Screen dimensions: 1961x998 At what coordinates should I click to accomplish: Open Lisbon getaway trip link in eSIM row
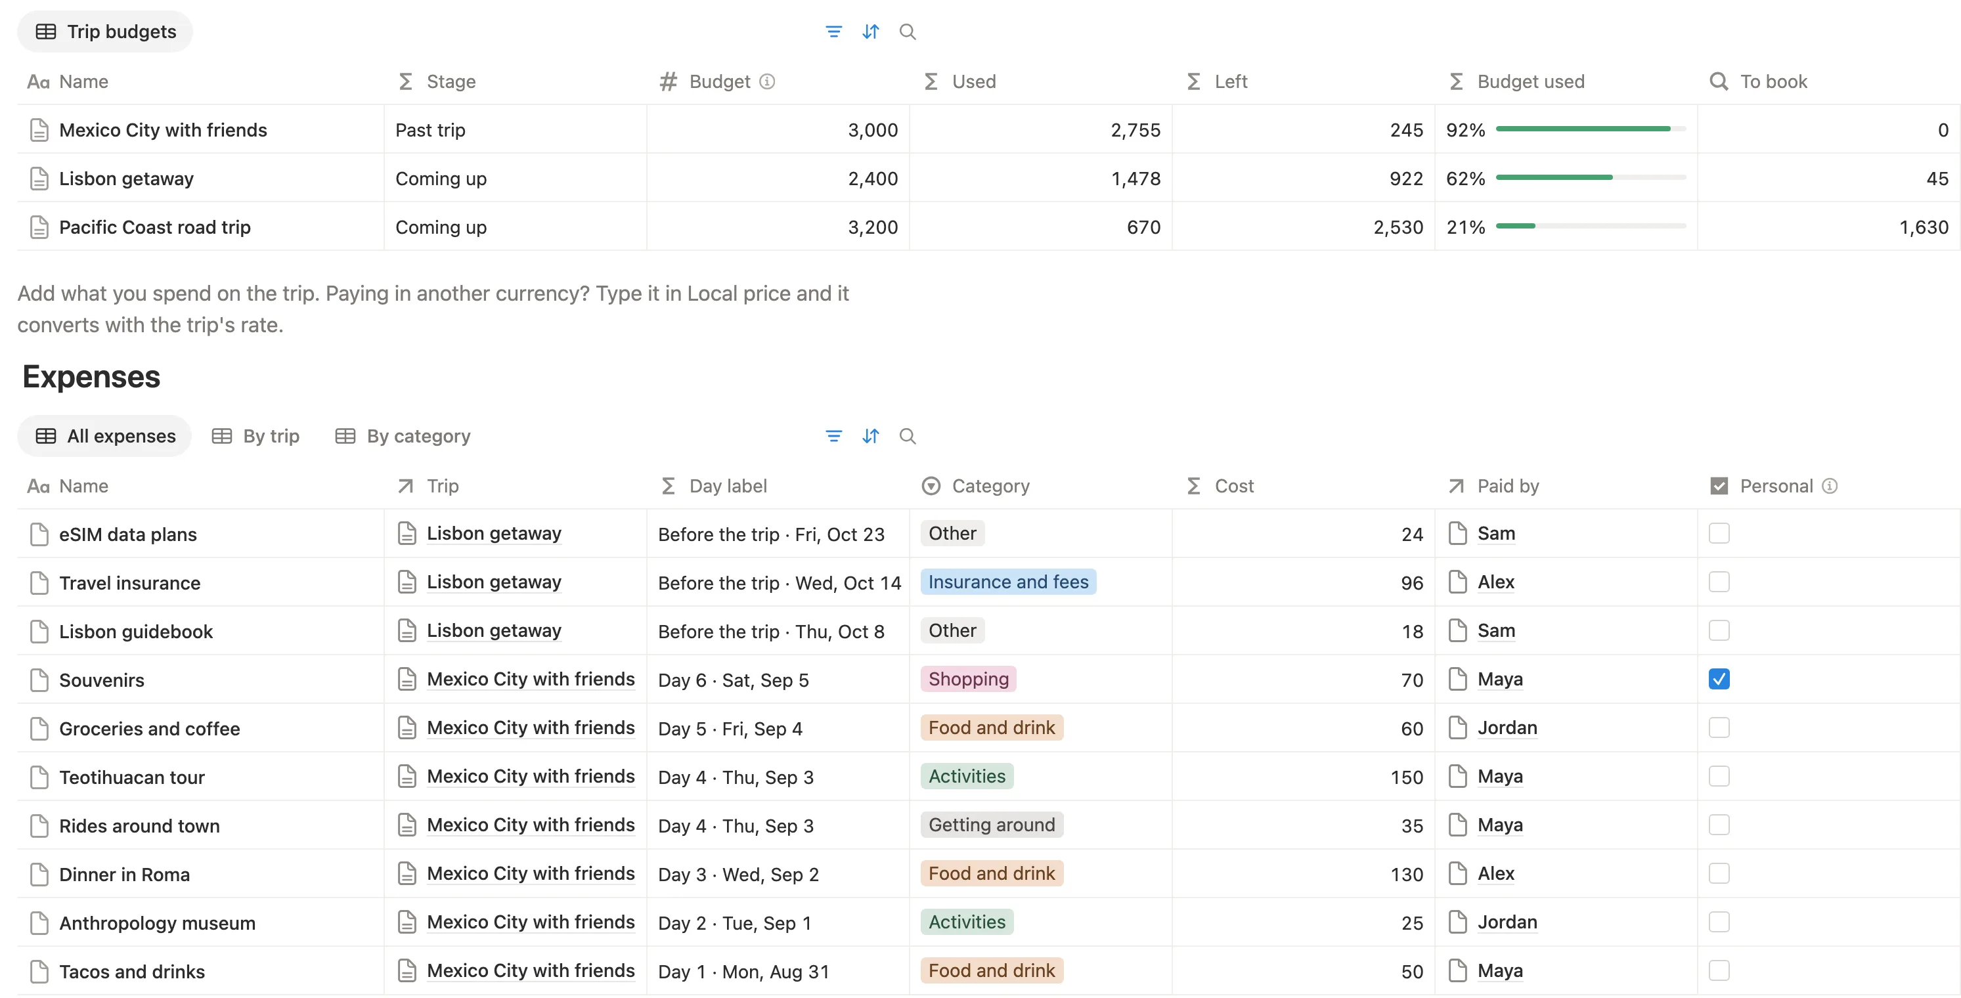(493, 534)
